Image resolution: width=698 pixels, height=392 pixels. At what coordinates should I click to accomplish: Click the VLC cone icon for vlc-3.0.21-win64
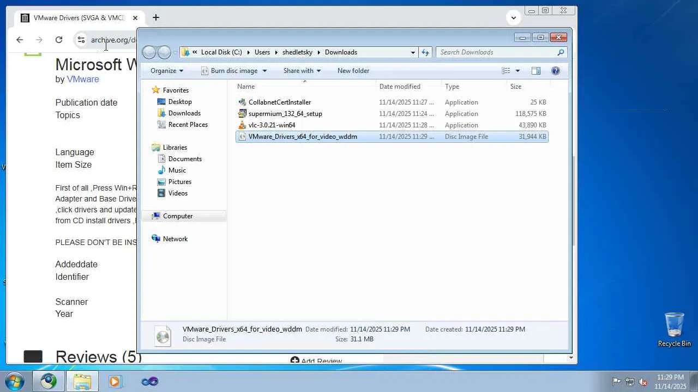coord(243,125)
